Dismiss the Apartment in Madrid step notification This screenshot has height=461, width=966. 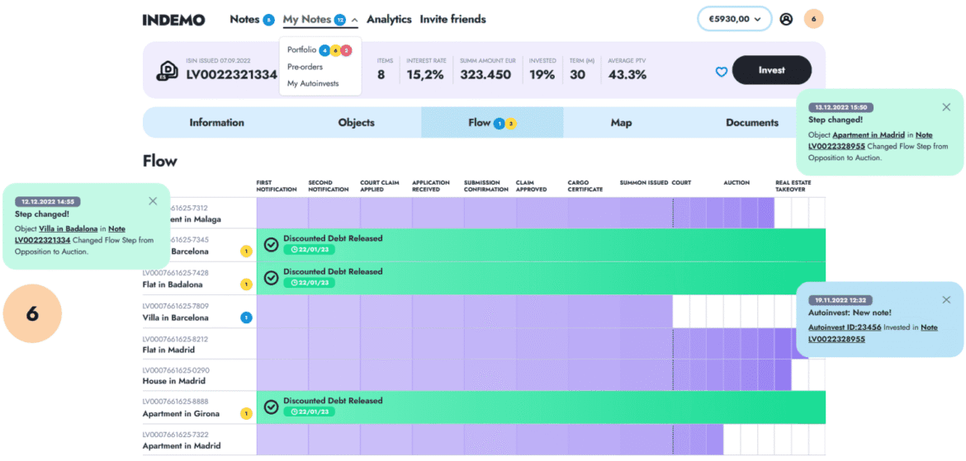point(946,107)
